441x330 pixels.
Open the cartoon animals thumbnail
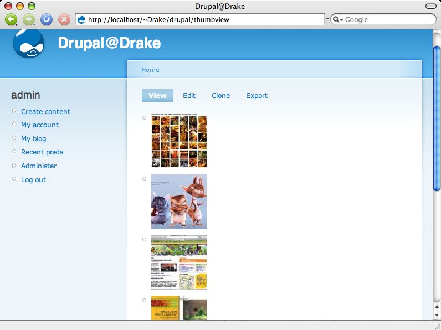[x=179, y=202]
